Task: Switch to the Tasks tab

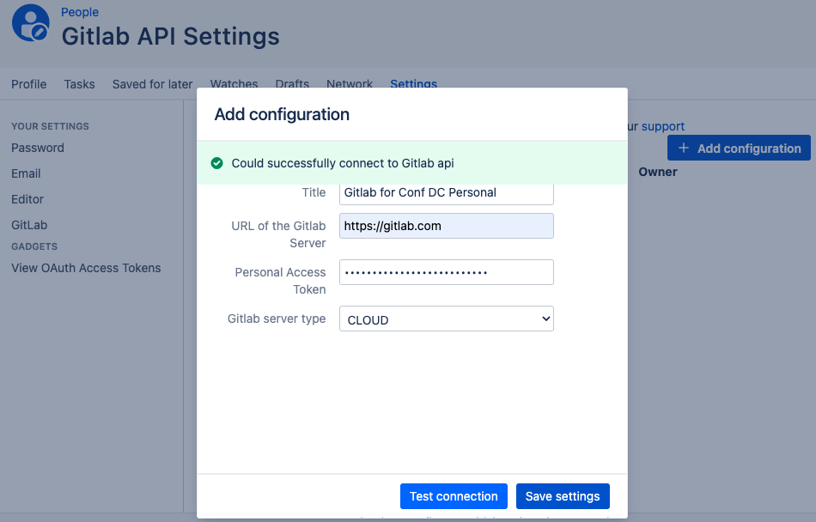Action: (x=79, y=84)
